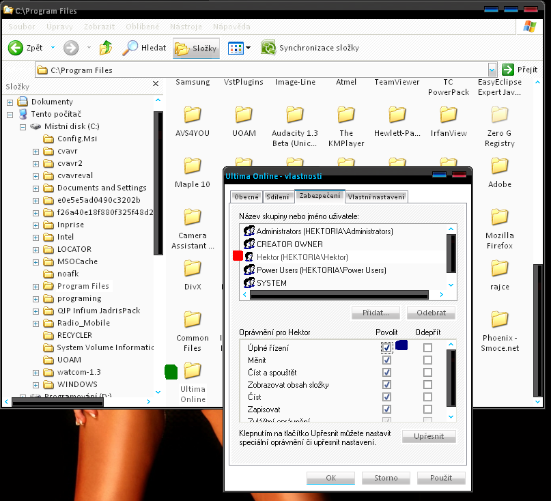Select The KMPlayer folder icon
This screenshot has width=551, height=501.
346,115
